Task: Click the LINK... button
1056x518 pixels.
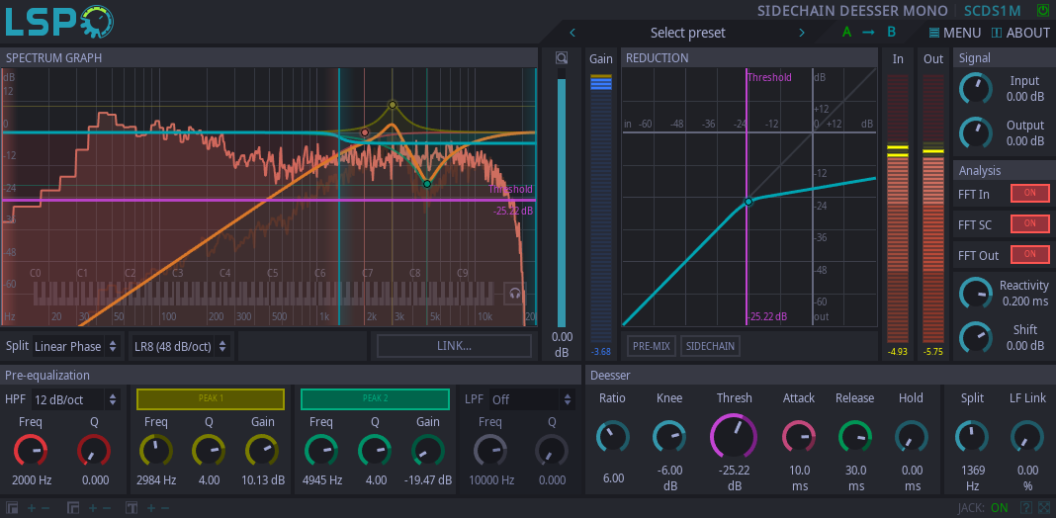Action: (x=454, y=346)
